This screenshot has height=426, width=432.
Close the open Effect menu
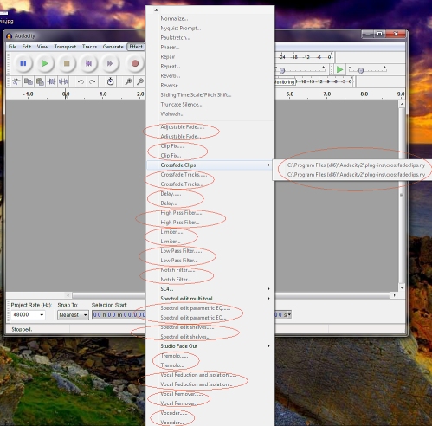pos(136,47)
